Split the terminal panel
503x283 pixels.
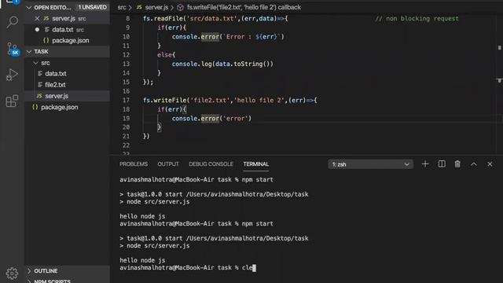(x=442, y=164)
